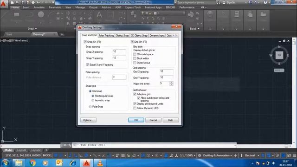Image resolution: width=297 pixels, height=167 pixels.
Task: Click the Save quick access icon
Action: pyautogui.click(x=23, y=2)
